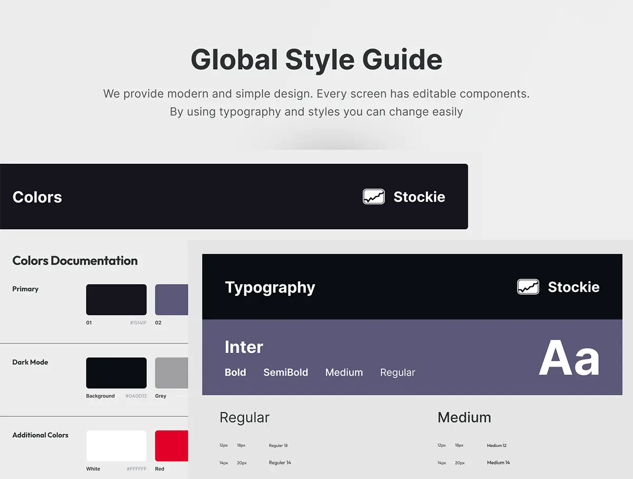Click the Typography header title
Viewport: 633px width, 479px height.
coord(270,287)
